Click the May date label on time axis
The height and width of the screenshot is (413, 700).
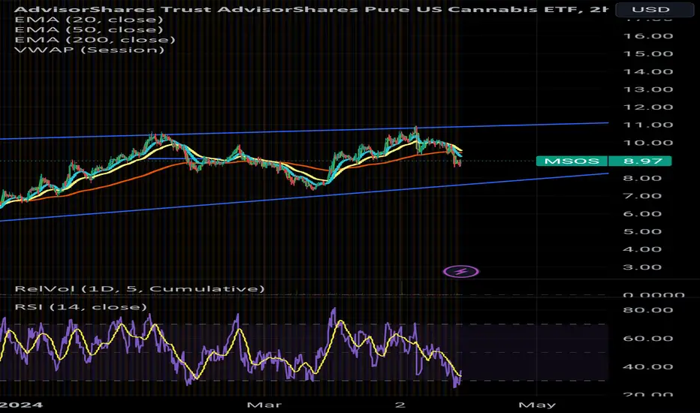537,405
